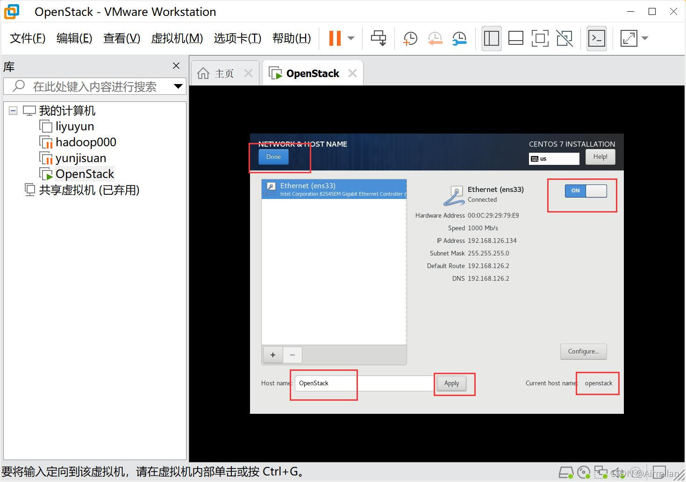
Task: Open the 虚拟机(M) menu
Action: [177, 38]
